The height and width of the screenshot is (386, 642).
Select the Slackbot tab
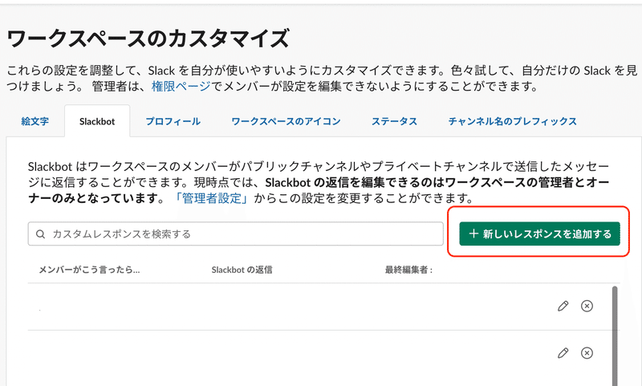click(97, 121)
